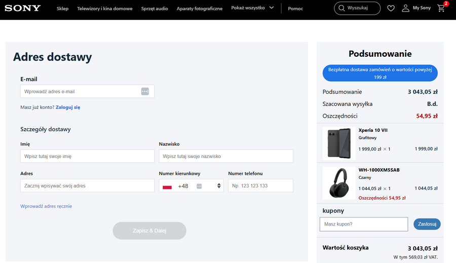Open Telewizory i kina domowe menu
The height and width of the screenshot is (263, 456).
click(104, 9)
